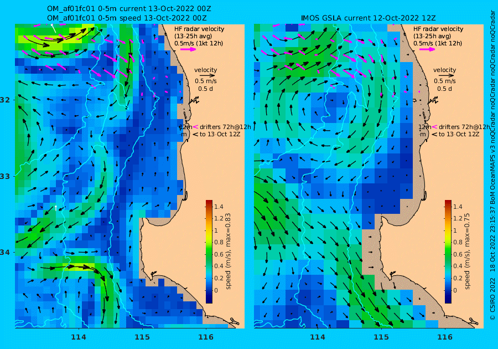Click longitude label '114' under the OM_af01fc01 map
Image resolution: width=498 pixels, height=349 pixels.
click(79, 337)
